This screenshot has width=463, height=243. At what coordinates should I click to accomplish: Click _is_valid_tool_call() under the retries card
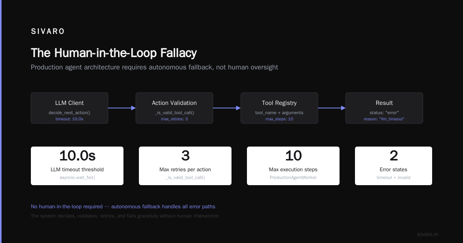[x=185, y=177]
